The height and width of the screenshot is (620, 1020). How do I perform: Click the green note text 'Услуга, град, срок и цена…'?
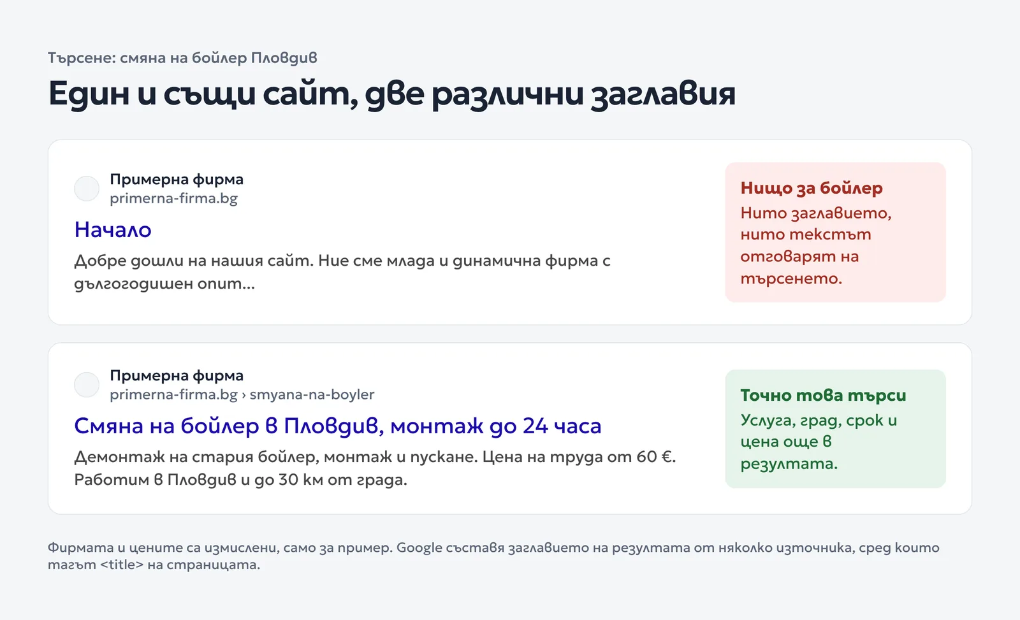pyautogui.click(x=819, y=442)
